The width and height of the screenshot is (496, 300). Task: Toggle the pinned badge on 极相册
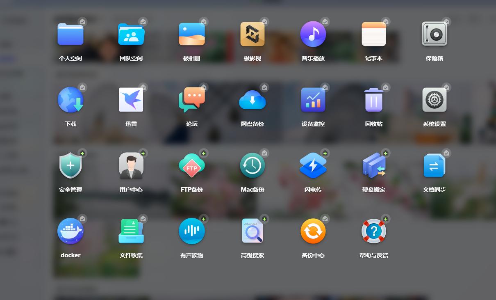204,21
